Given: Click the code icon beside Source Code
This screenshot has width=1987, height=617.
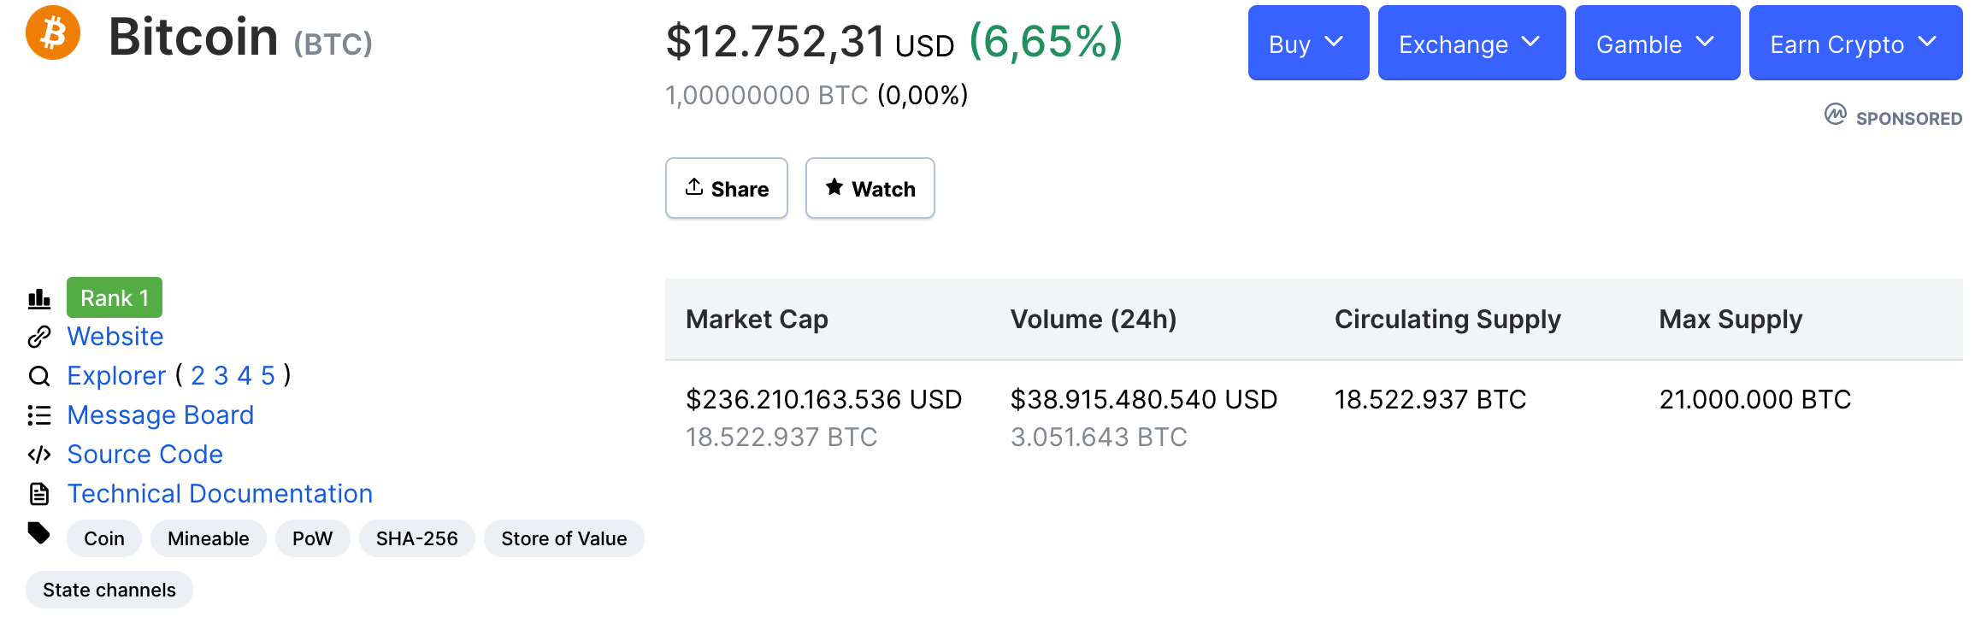Looking at the screenshot, I should (x=39, y=454).
